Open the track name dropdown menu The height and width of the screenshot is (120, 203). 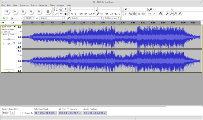pyautogui.click(x=15, y=27)
